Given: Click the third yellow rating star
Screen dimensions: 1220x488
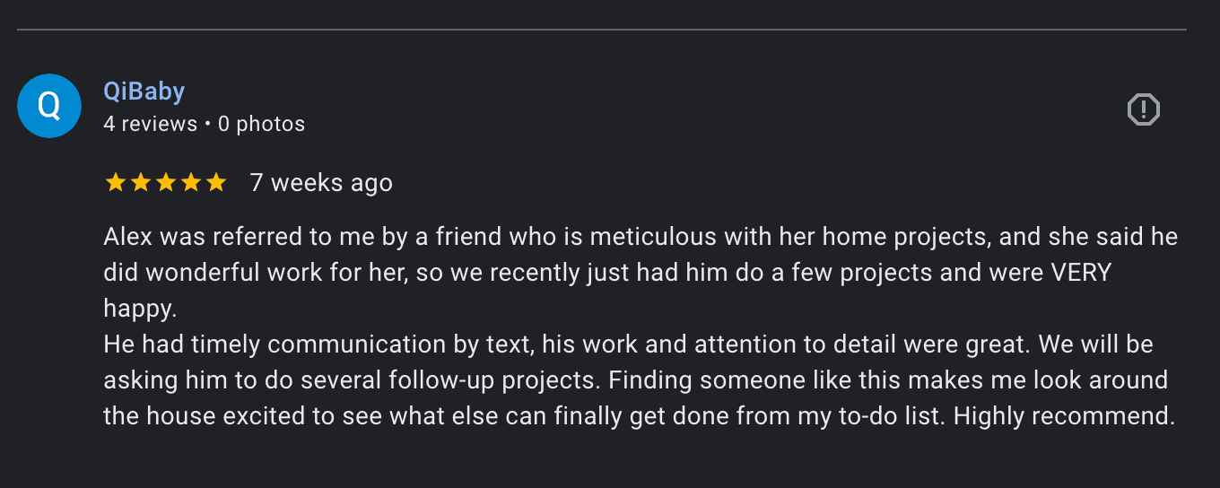Looking at the screenshot, I should pyautogui.click(x=166, y=183).
